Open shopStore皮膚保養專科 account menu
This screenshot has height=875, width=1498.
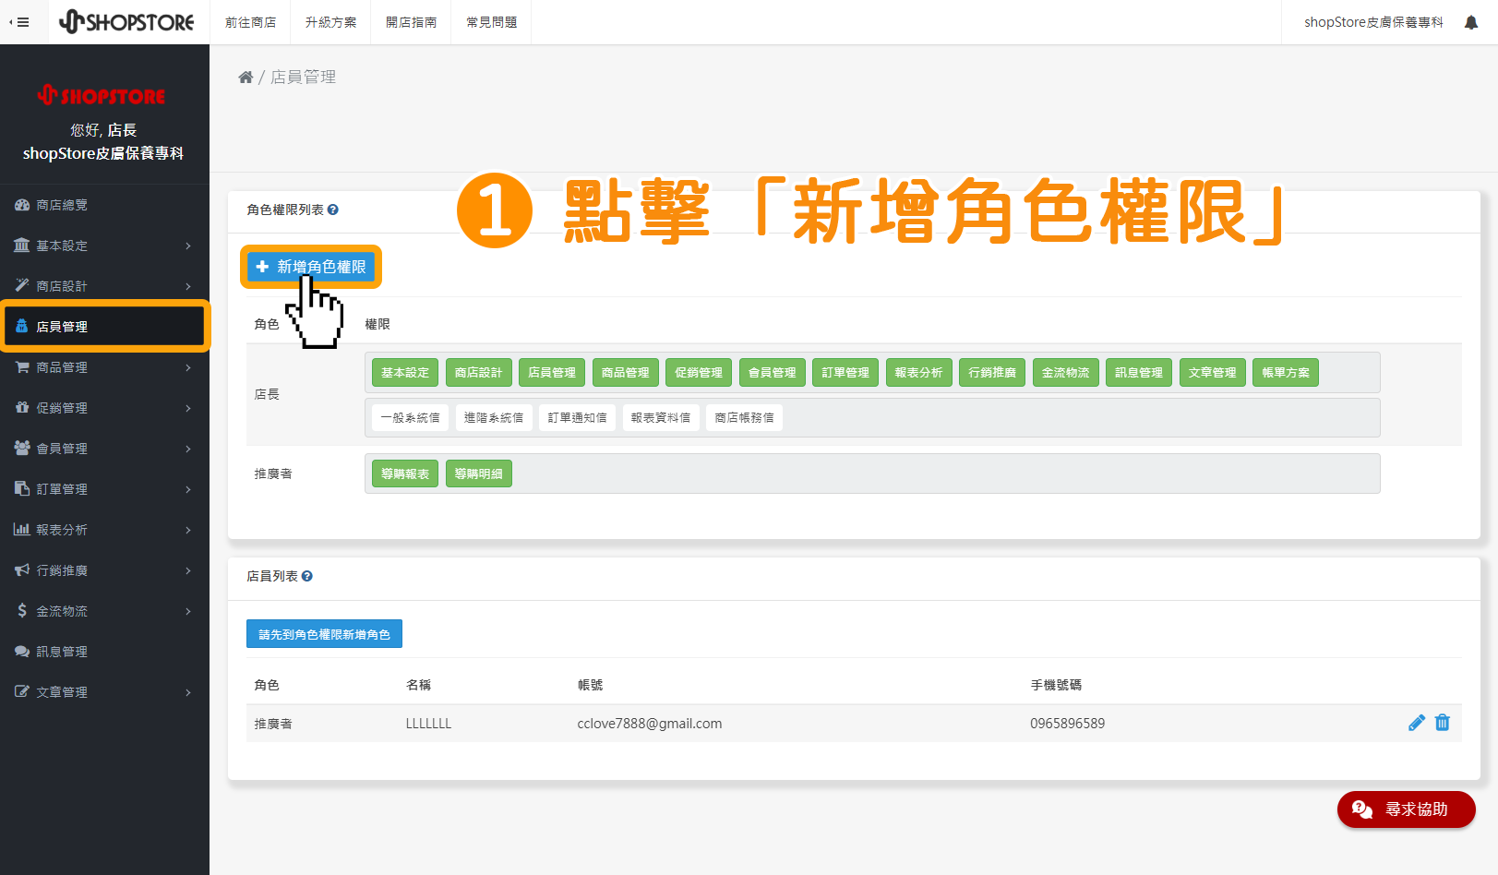[1373, 22]
